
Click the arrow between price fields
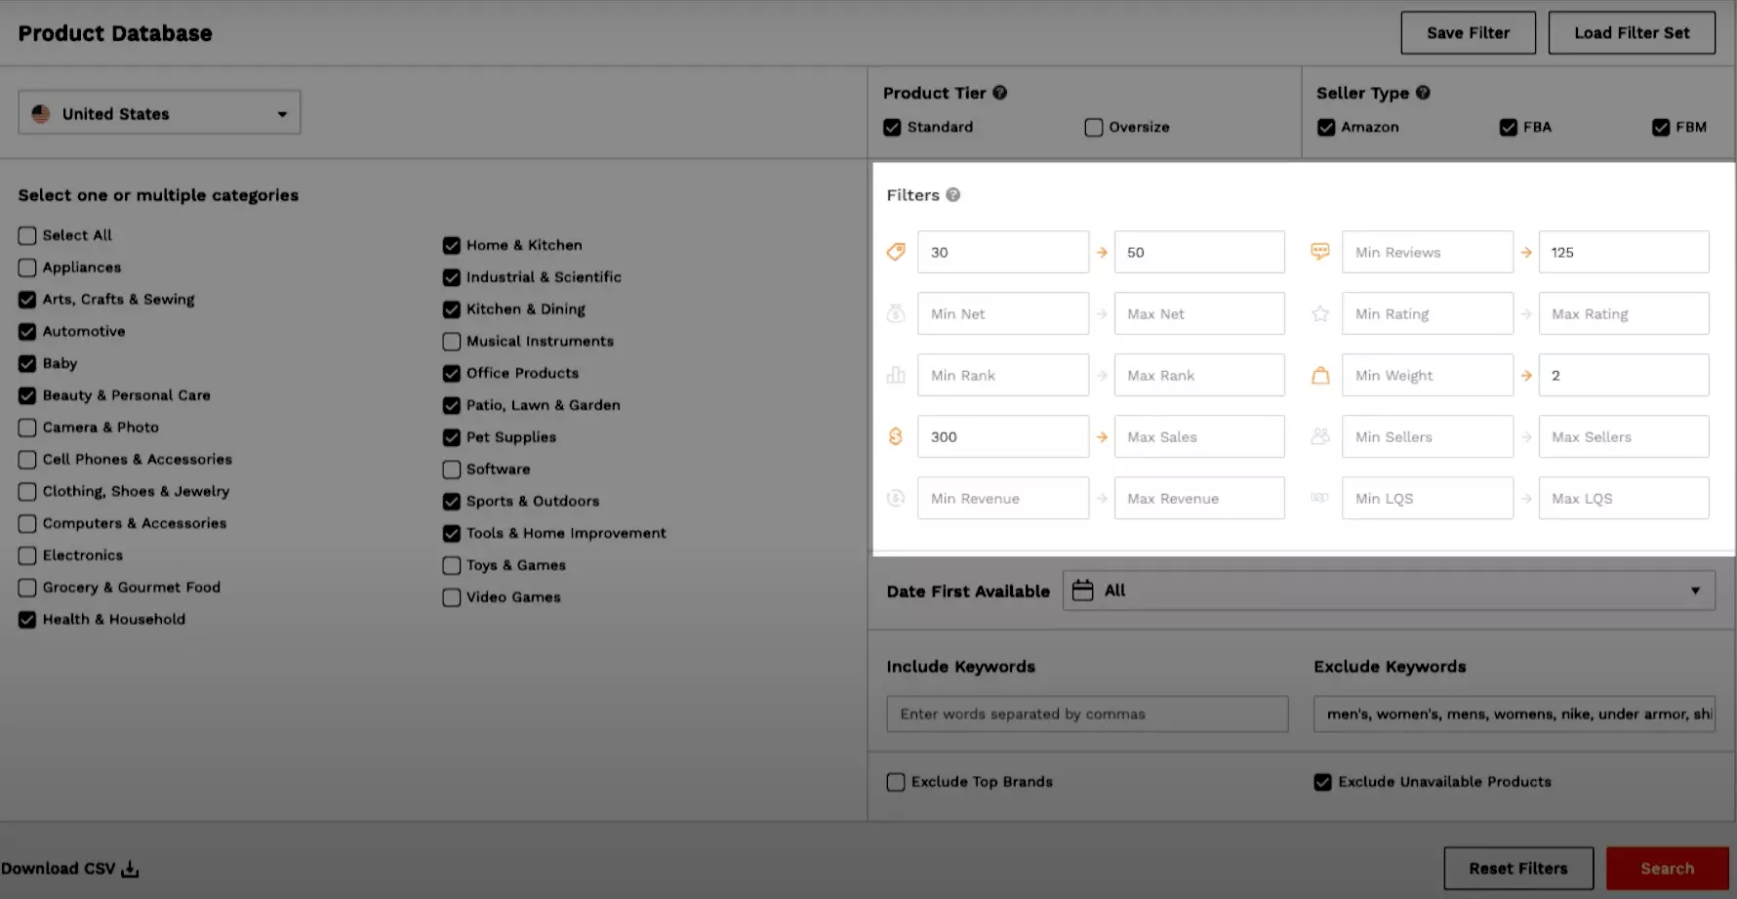[1102, 252]
